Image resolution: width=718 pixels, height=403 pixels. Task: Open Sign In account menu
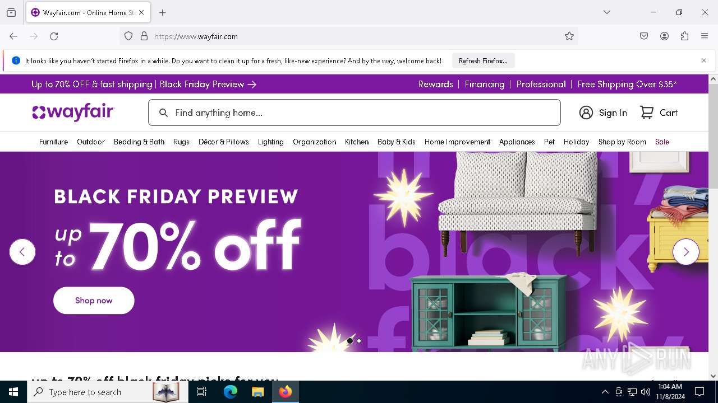[x=603, y=113]
